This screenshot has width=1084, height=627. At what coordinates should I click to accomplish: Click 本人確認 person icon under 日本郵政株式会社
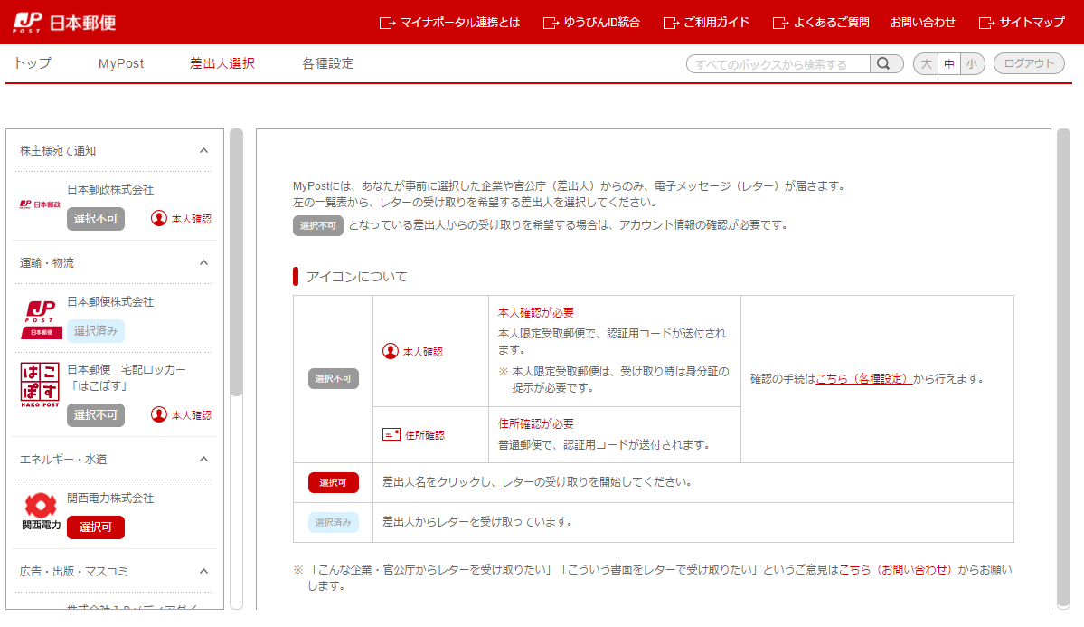[x=159, y=219]
